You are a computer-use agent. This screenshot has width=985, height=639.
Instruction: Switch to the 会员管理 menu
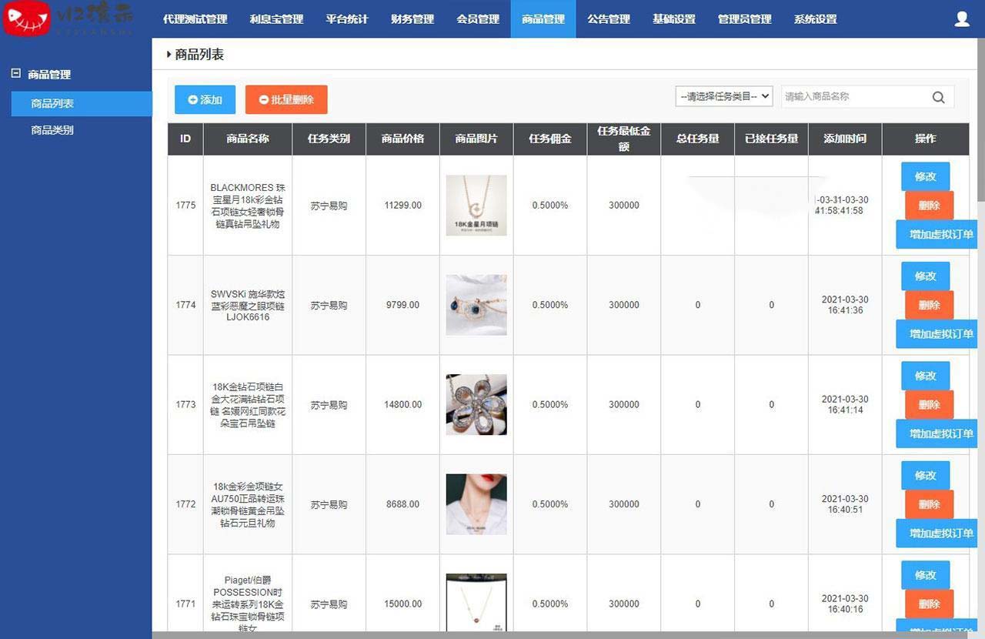pyautogui.click(x=478, y=19)
